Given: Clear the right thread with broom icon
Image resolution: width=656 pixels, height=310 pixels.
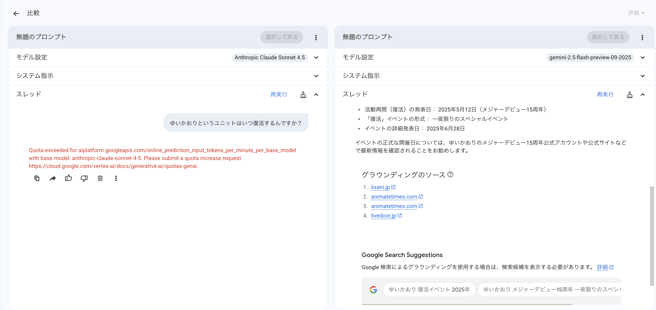Looking at the screenshot, I should click(x=630, y=95).
